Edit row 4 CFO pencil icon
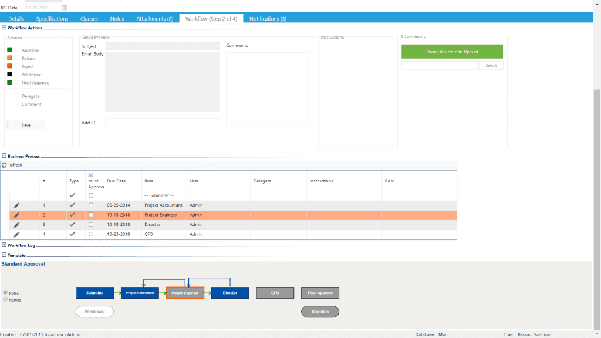This screenshot has height=338, width=601. [x=16, y=234]
